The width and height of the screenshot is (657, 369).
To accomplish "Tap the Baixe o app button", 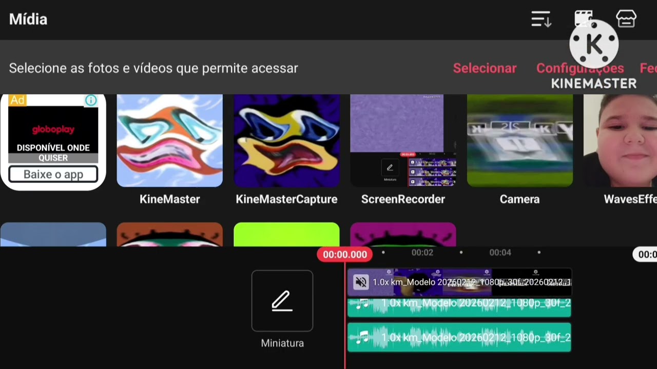I will click(x=53, y=174).
